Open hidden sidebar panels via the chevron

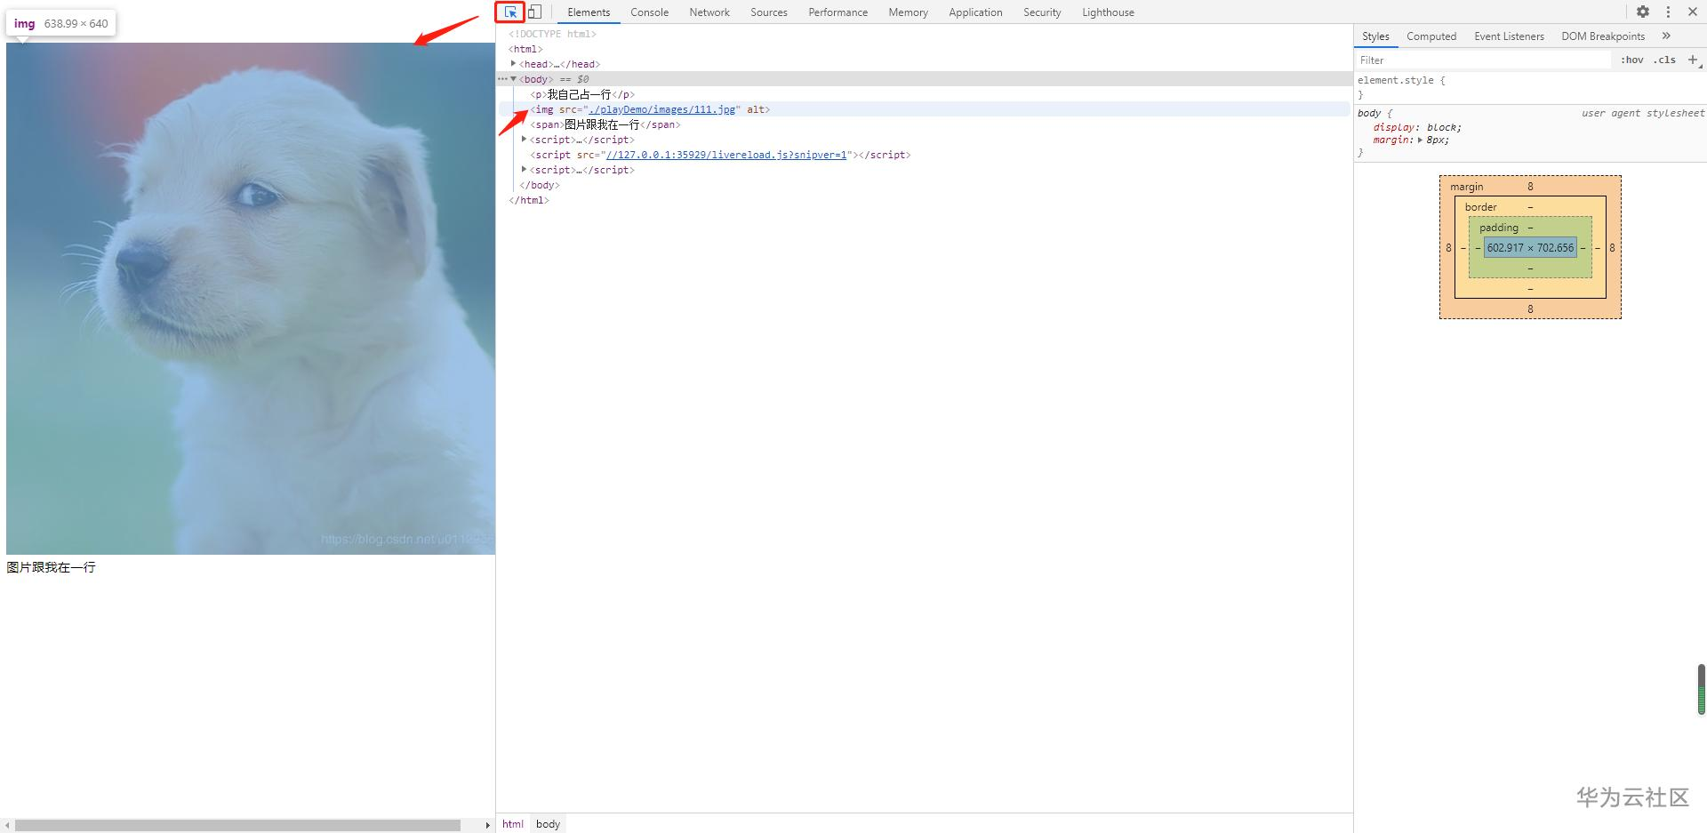tap(1666, 36)
